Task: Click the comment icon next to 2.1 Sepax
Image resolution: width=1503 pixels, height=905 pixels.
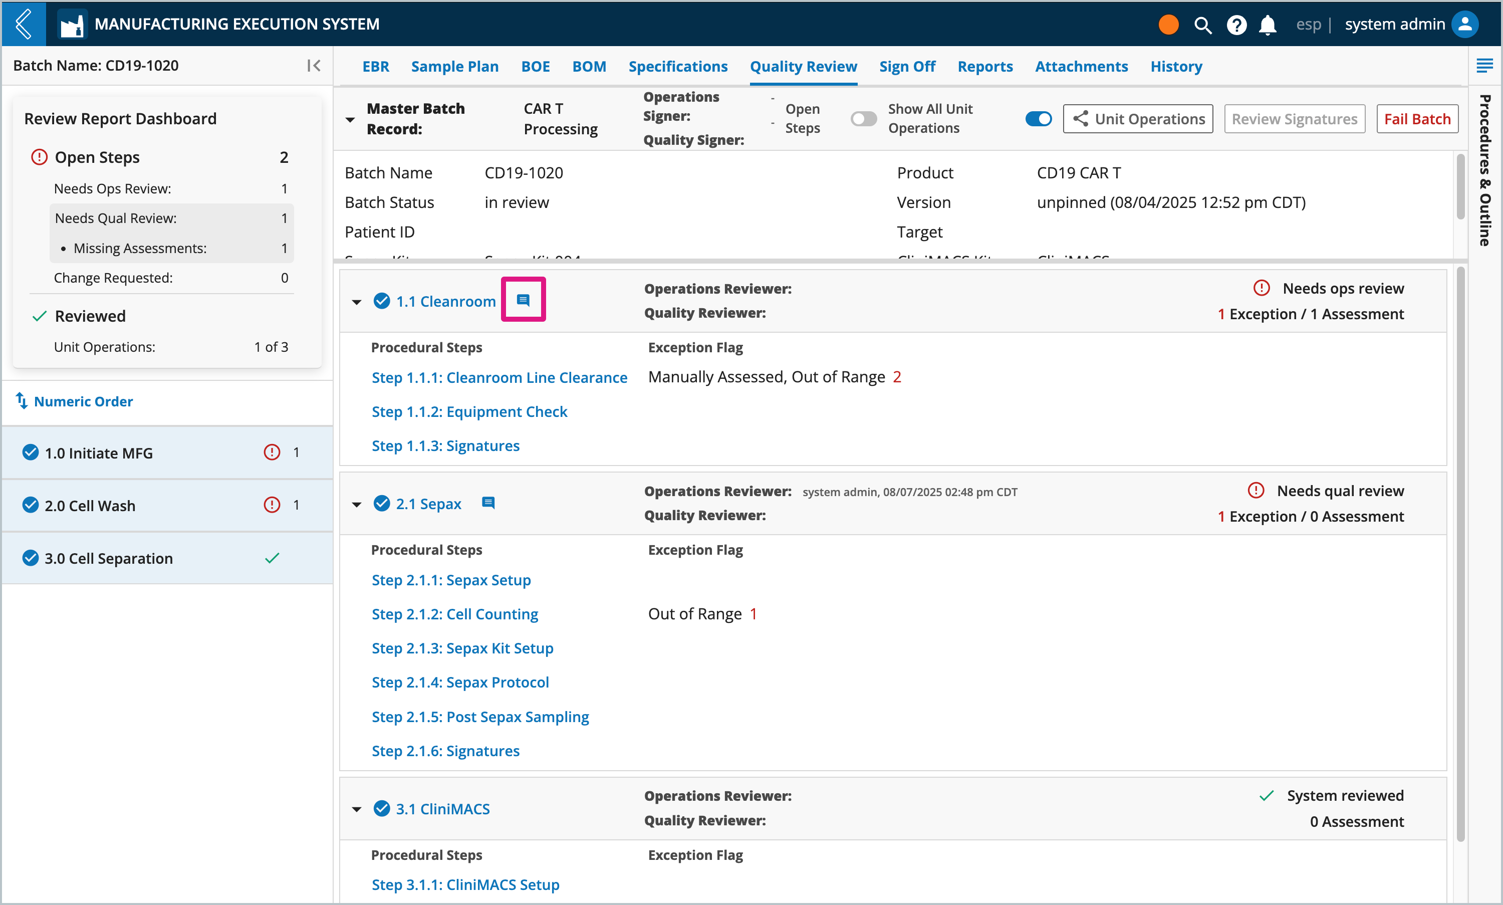Action: (488, 503)
